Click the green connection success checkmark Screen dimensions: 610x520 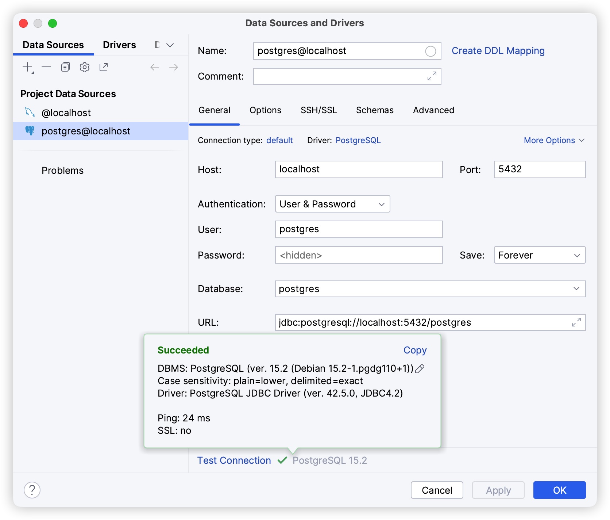click(282, 460)
